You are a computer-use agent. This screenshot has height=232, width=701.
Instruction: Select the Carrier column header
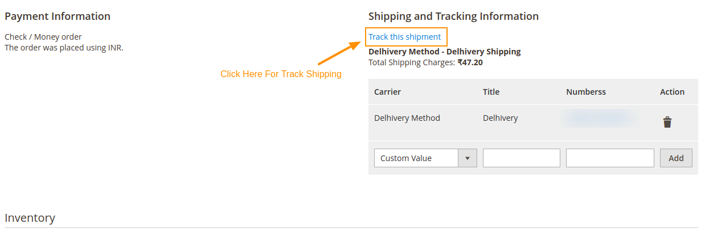387,92
